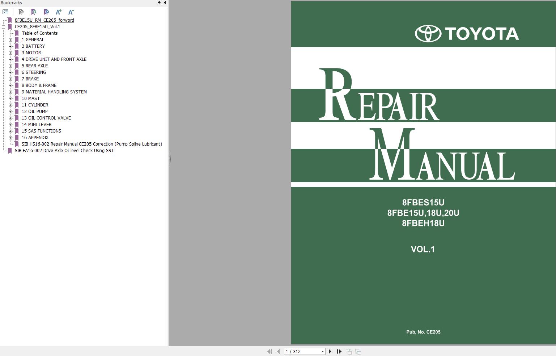Go to the first page
Screen dimensions: 556x356
coord(269,351)
